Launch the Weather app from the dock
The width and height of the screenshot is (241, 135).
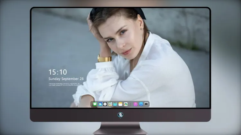(x=100, y=104)
